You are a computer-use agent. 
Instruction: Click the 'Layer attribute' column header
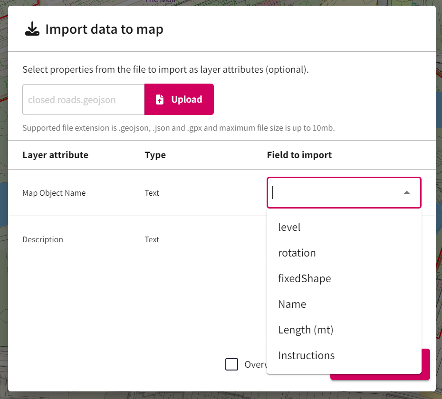pyautogui.click(x=55, y=155)
